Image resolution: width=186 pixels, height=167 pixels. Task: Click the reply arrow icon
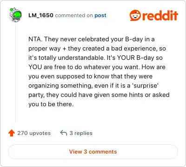coord(64,133)
